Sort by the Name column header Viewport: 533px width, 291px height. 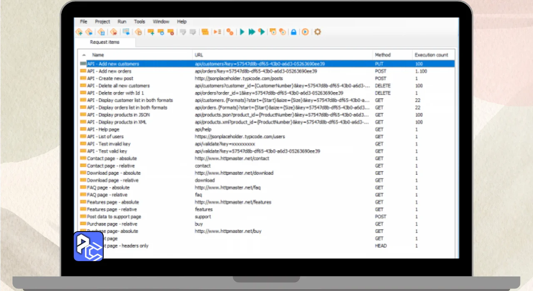point(98,55)
